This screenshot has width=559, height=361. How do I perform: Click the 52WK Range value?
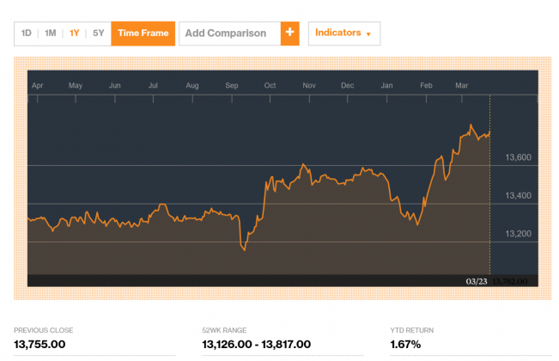pyautogui.click(x=256, y=345)
